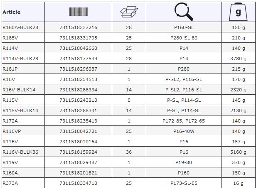Click the magnifying glass search icon header
The image size is (256, 189).
pyautogui.click(x=184, y=12)
